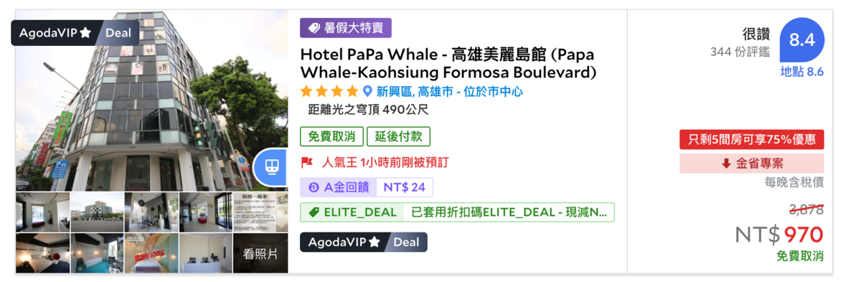Click the map pin location icon

[x=367, y=91]
